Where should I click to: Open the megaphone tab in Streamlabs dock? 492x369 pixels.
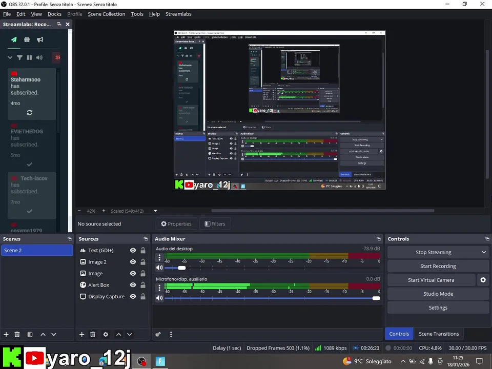(x=40, y=39)
